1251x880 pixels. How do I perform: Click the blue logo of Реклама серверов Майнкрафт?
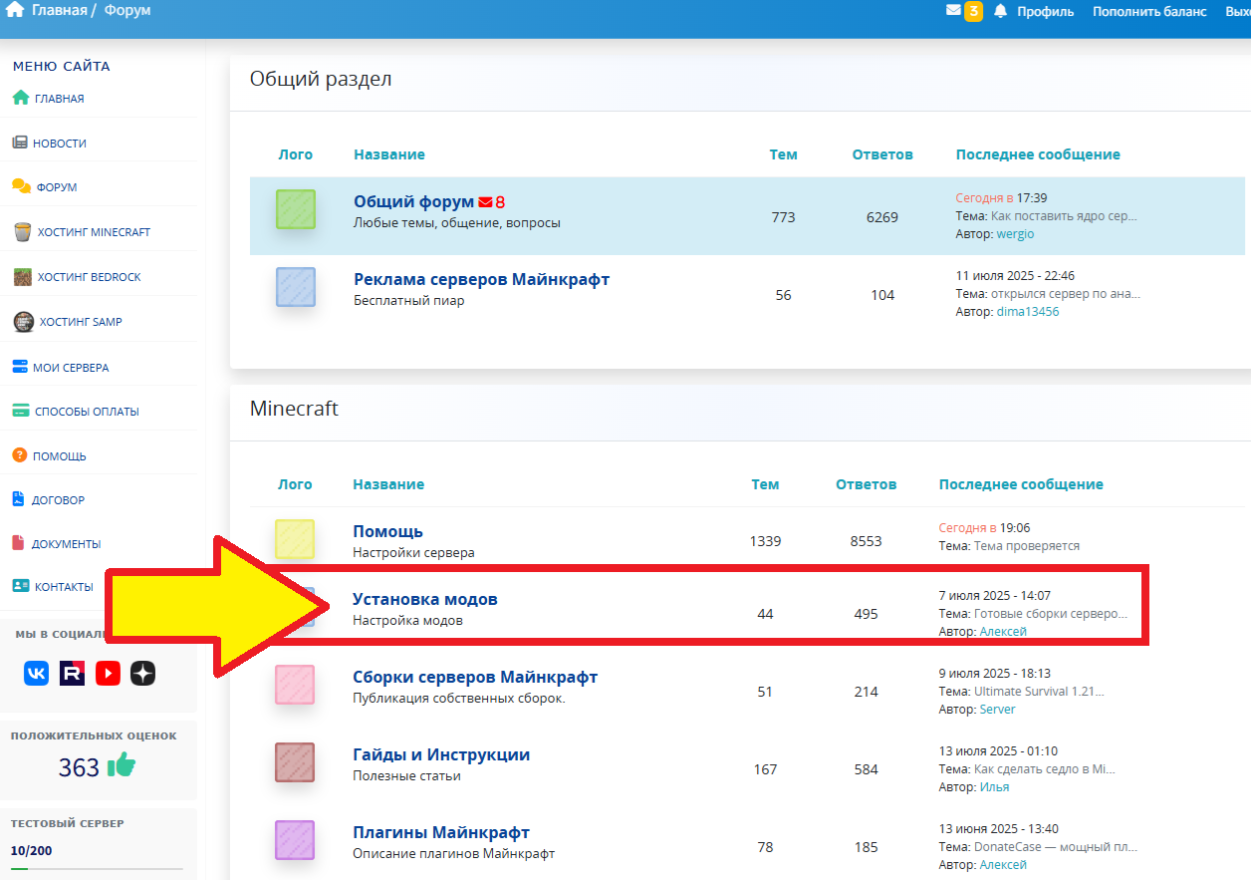[296, 287]
